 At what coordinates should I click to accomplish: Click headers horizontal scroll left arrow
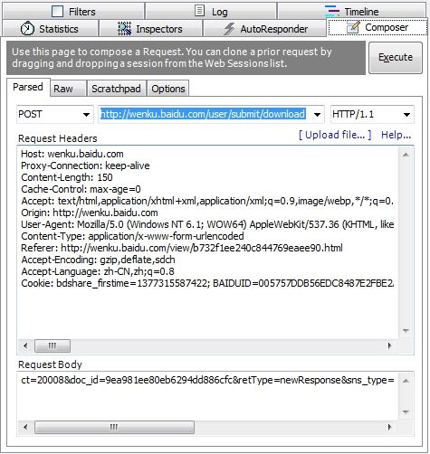(x=25, y=345)
